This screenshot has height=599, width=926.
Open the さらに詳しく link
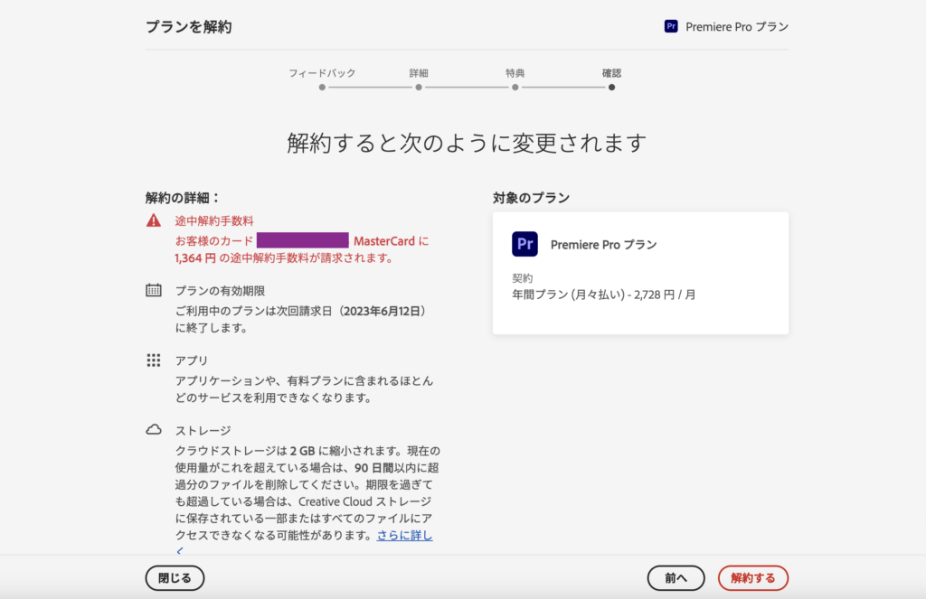click(404, 535)
